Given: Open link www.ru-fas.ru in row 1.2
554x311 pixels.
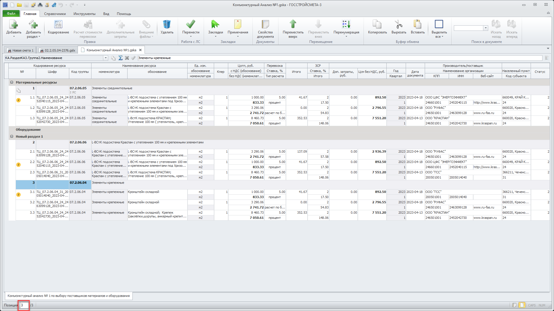Looking at the screenshot, I should coord(484,113).
